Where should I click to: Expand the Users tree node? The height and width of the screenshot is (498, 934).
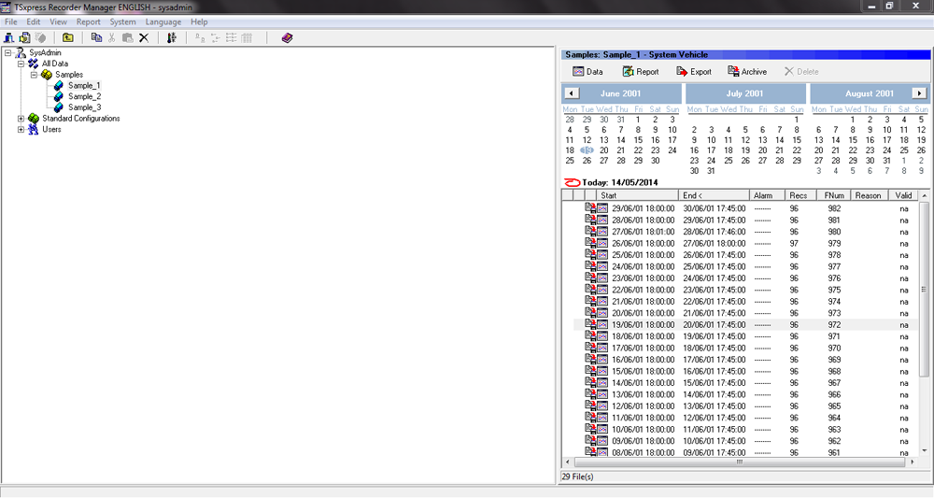coord(21,130)
